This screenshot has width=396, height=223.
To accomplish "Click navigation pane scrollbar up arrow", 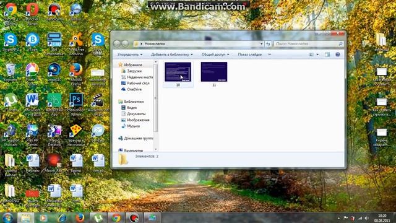I will (x=155, y=62).
